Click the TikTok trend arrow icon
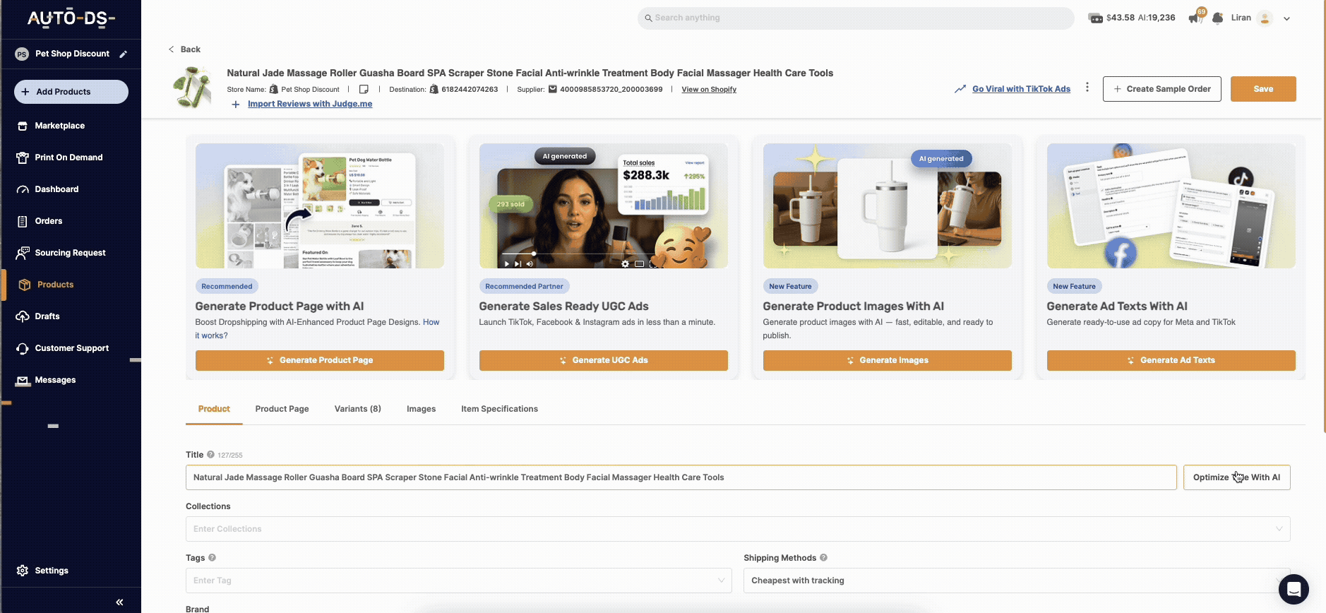This screenshot has width=1326, height=613. 960,89
